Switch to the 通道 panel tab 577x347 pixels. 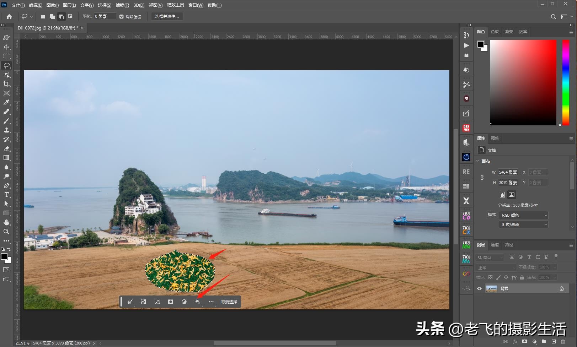point(495,245)
